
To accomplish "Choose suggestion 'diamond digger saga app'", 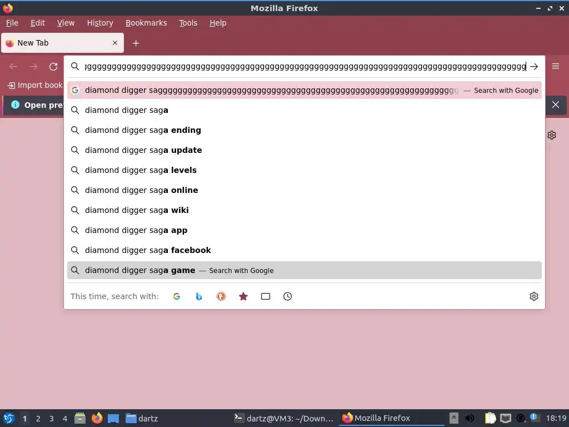I will coord(305,230).
